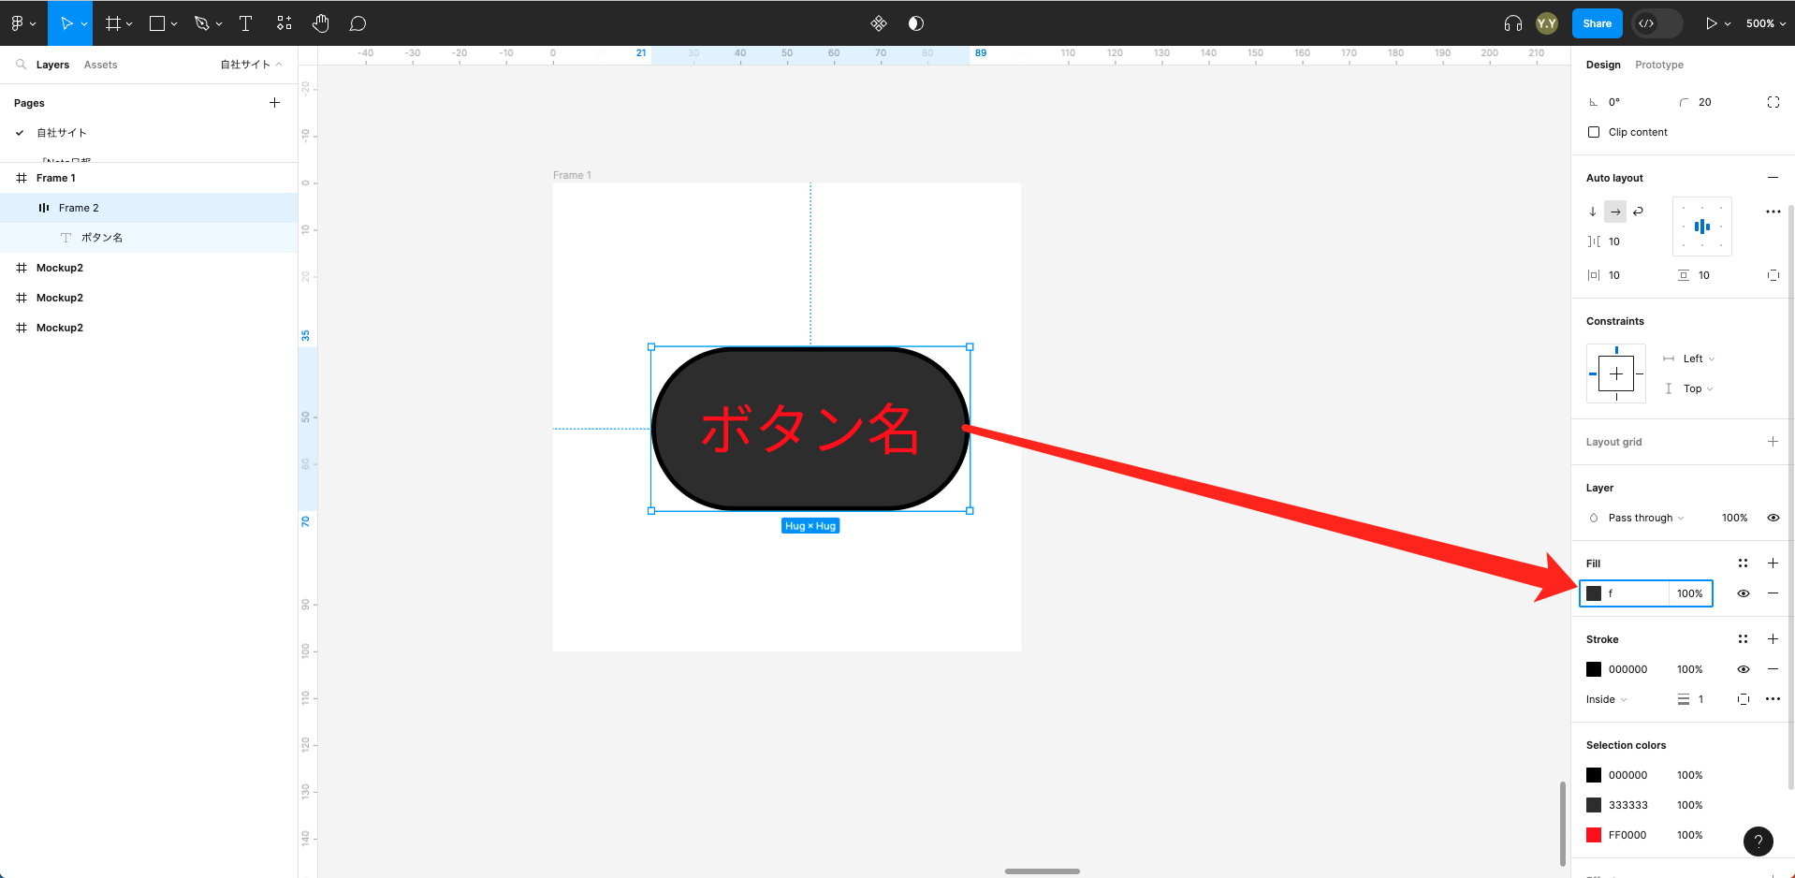This screenshot has height=878, width=1795.
Task: Remove the fill with minus icon
Action: (1773, 593)
